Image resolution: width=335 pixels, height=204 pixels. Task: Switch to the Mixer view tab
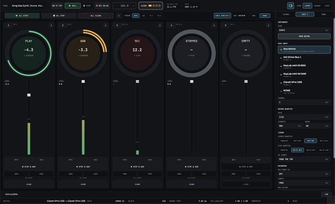click(x=327, y=6)
